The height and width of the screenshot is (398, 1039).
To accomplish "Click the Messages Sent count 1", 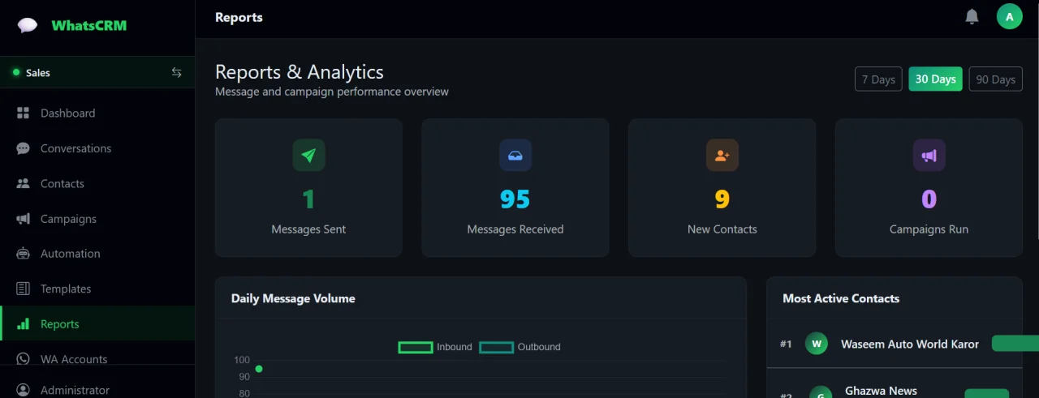I will [308, 199].
